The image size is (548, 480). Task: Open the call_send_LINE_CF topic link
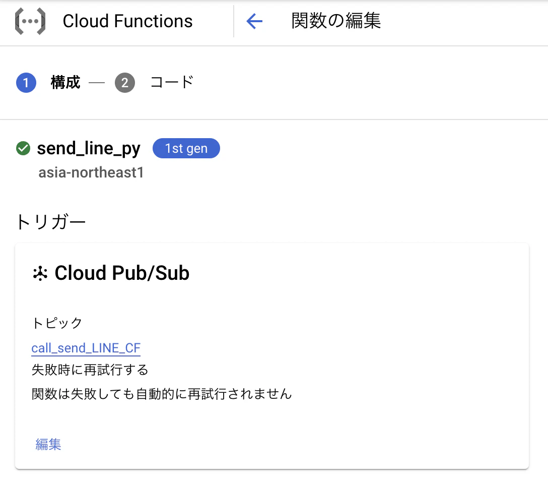coord(86,348)
